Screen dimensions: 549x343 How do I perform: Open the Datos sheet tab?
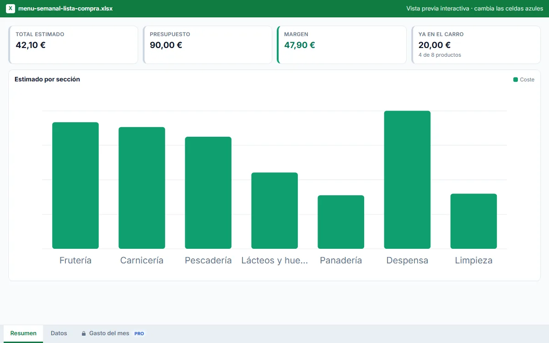tap(59, 333)
